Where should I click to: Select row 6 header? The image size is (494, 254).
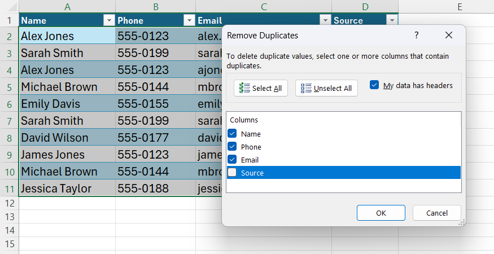(10, 104)
